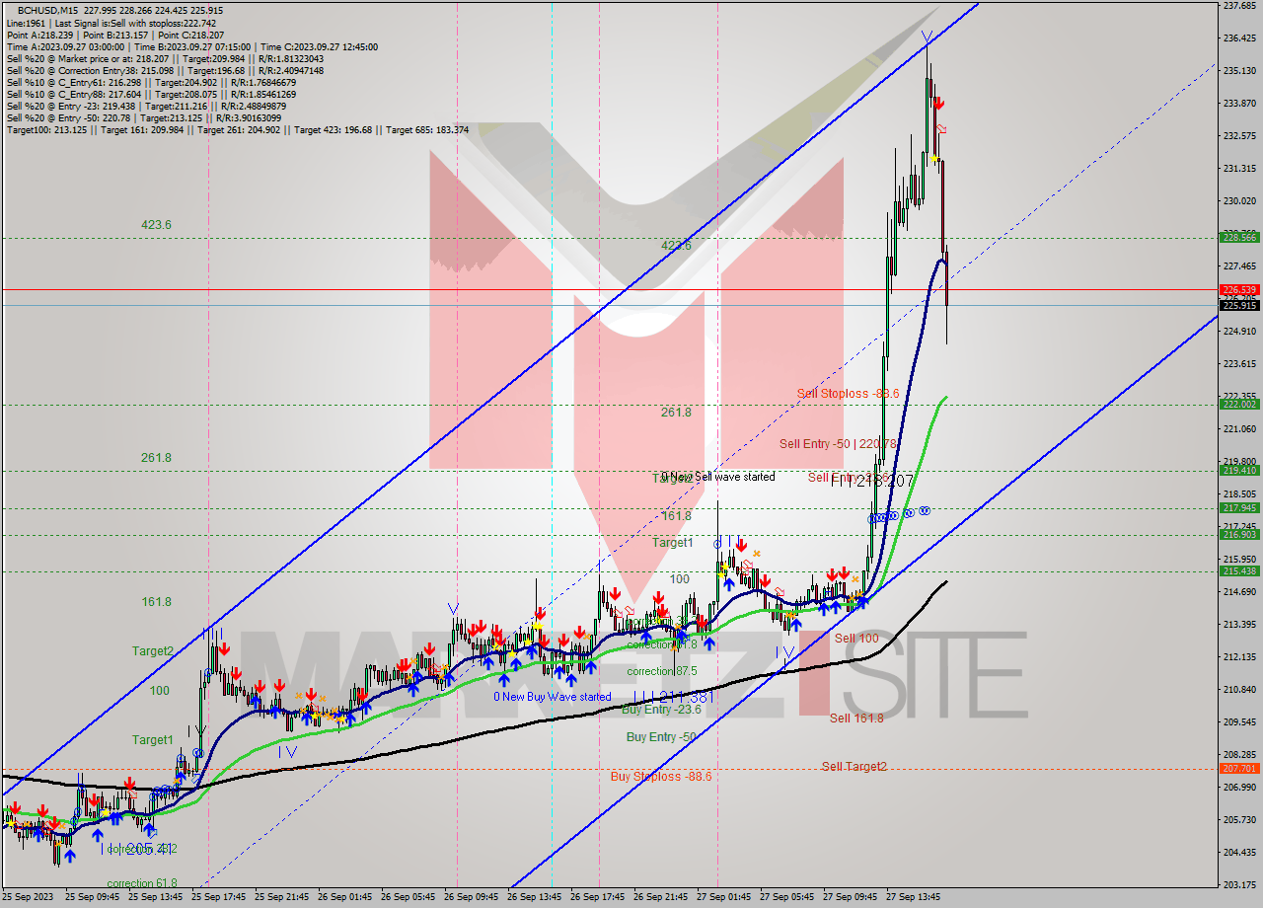Screen dimensions: 1263x908
Task: Select the 'Sell 161.8' level label
Action: coord(856,719)
